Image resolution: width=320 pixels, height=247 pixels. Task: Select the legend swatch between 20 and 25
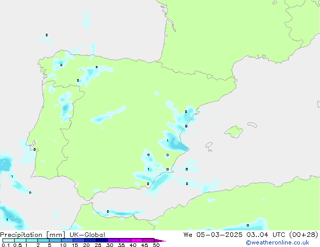pos(90,240)
